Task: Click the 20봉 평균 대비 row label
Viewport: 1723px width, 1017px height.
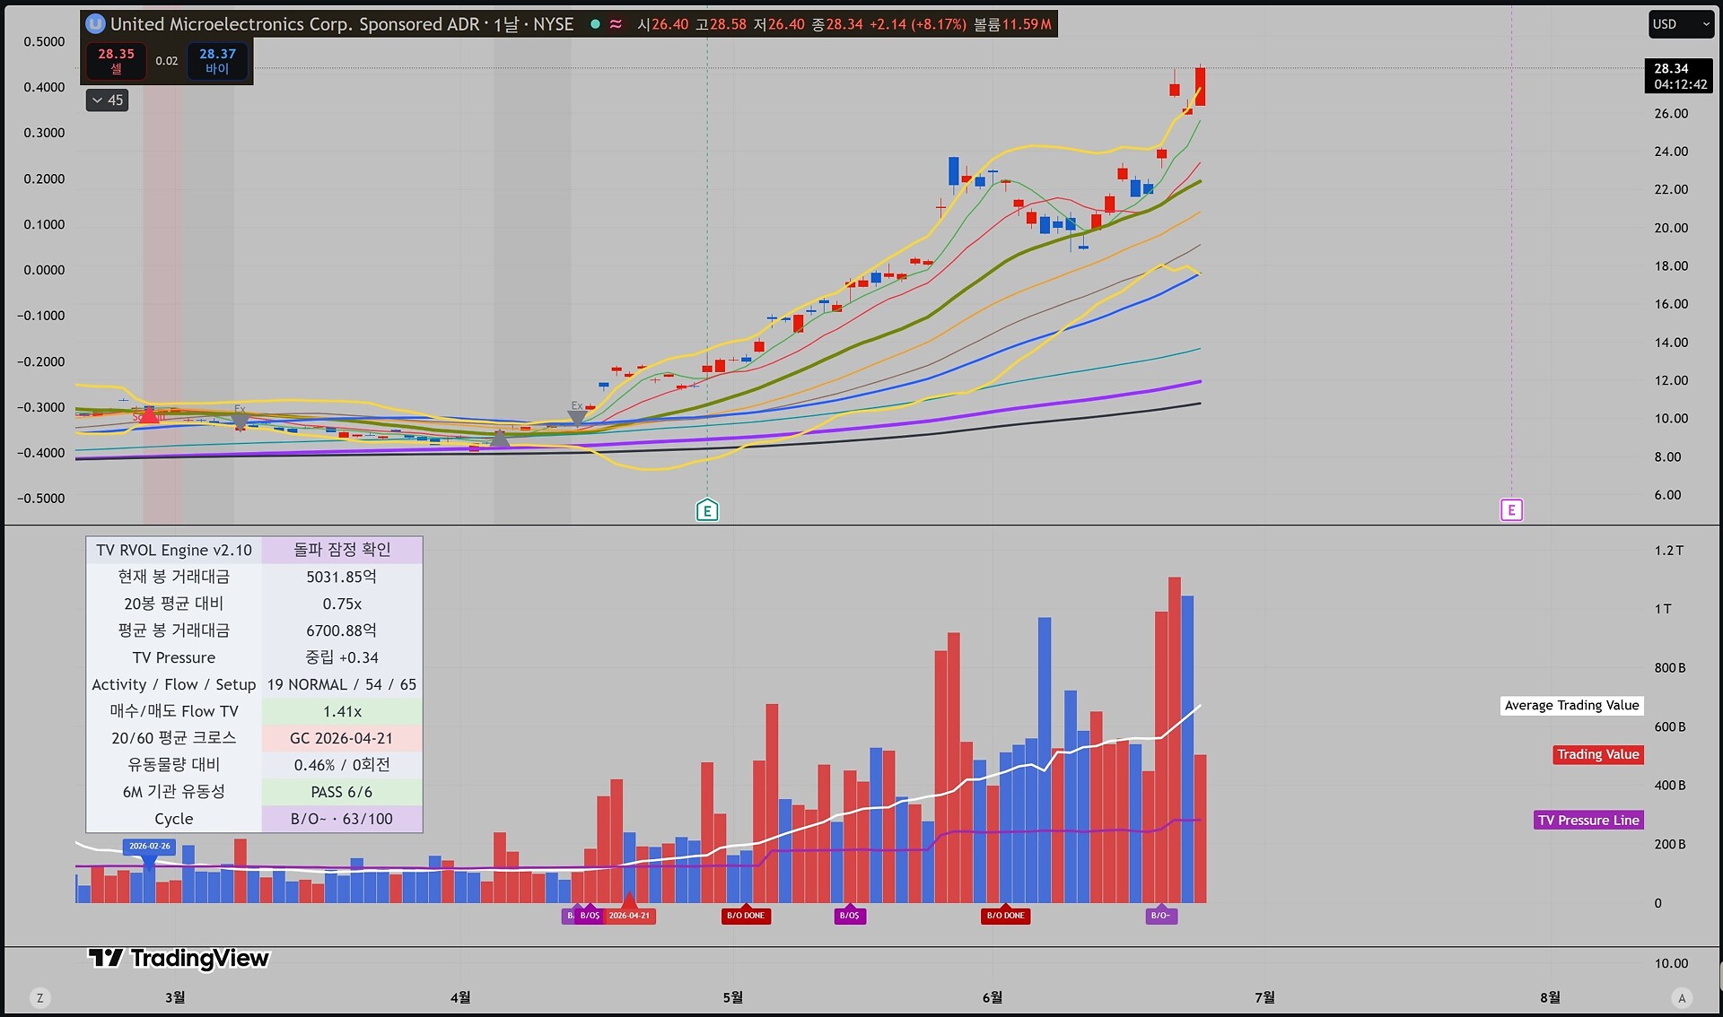Action: click(174, 604)
